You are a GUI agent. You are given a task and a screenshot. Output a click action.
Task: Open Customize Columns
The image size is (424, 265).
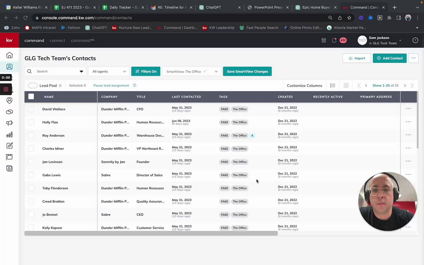click(x=304, y=85)
